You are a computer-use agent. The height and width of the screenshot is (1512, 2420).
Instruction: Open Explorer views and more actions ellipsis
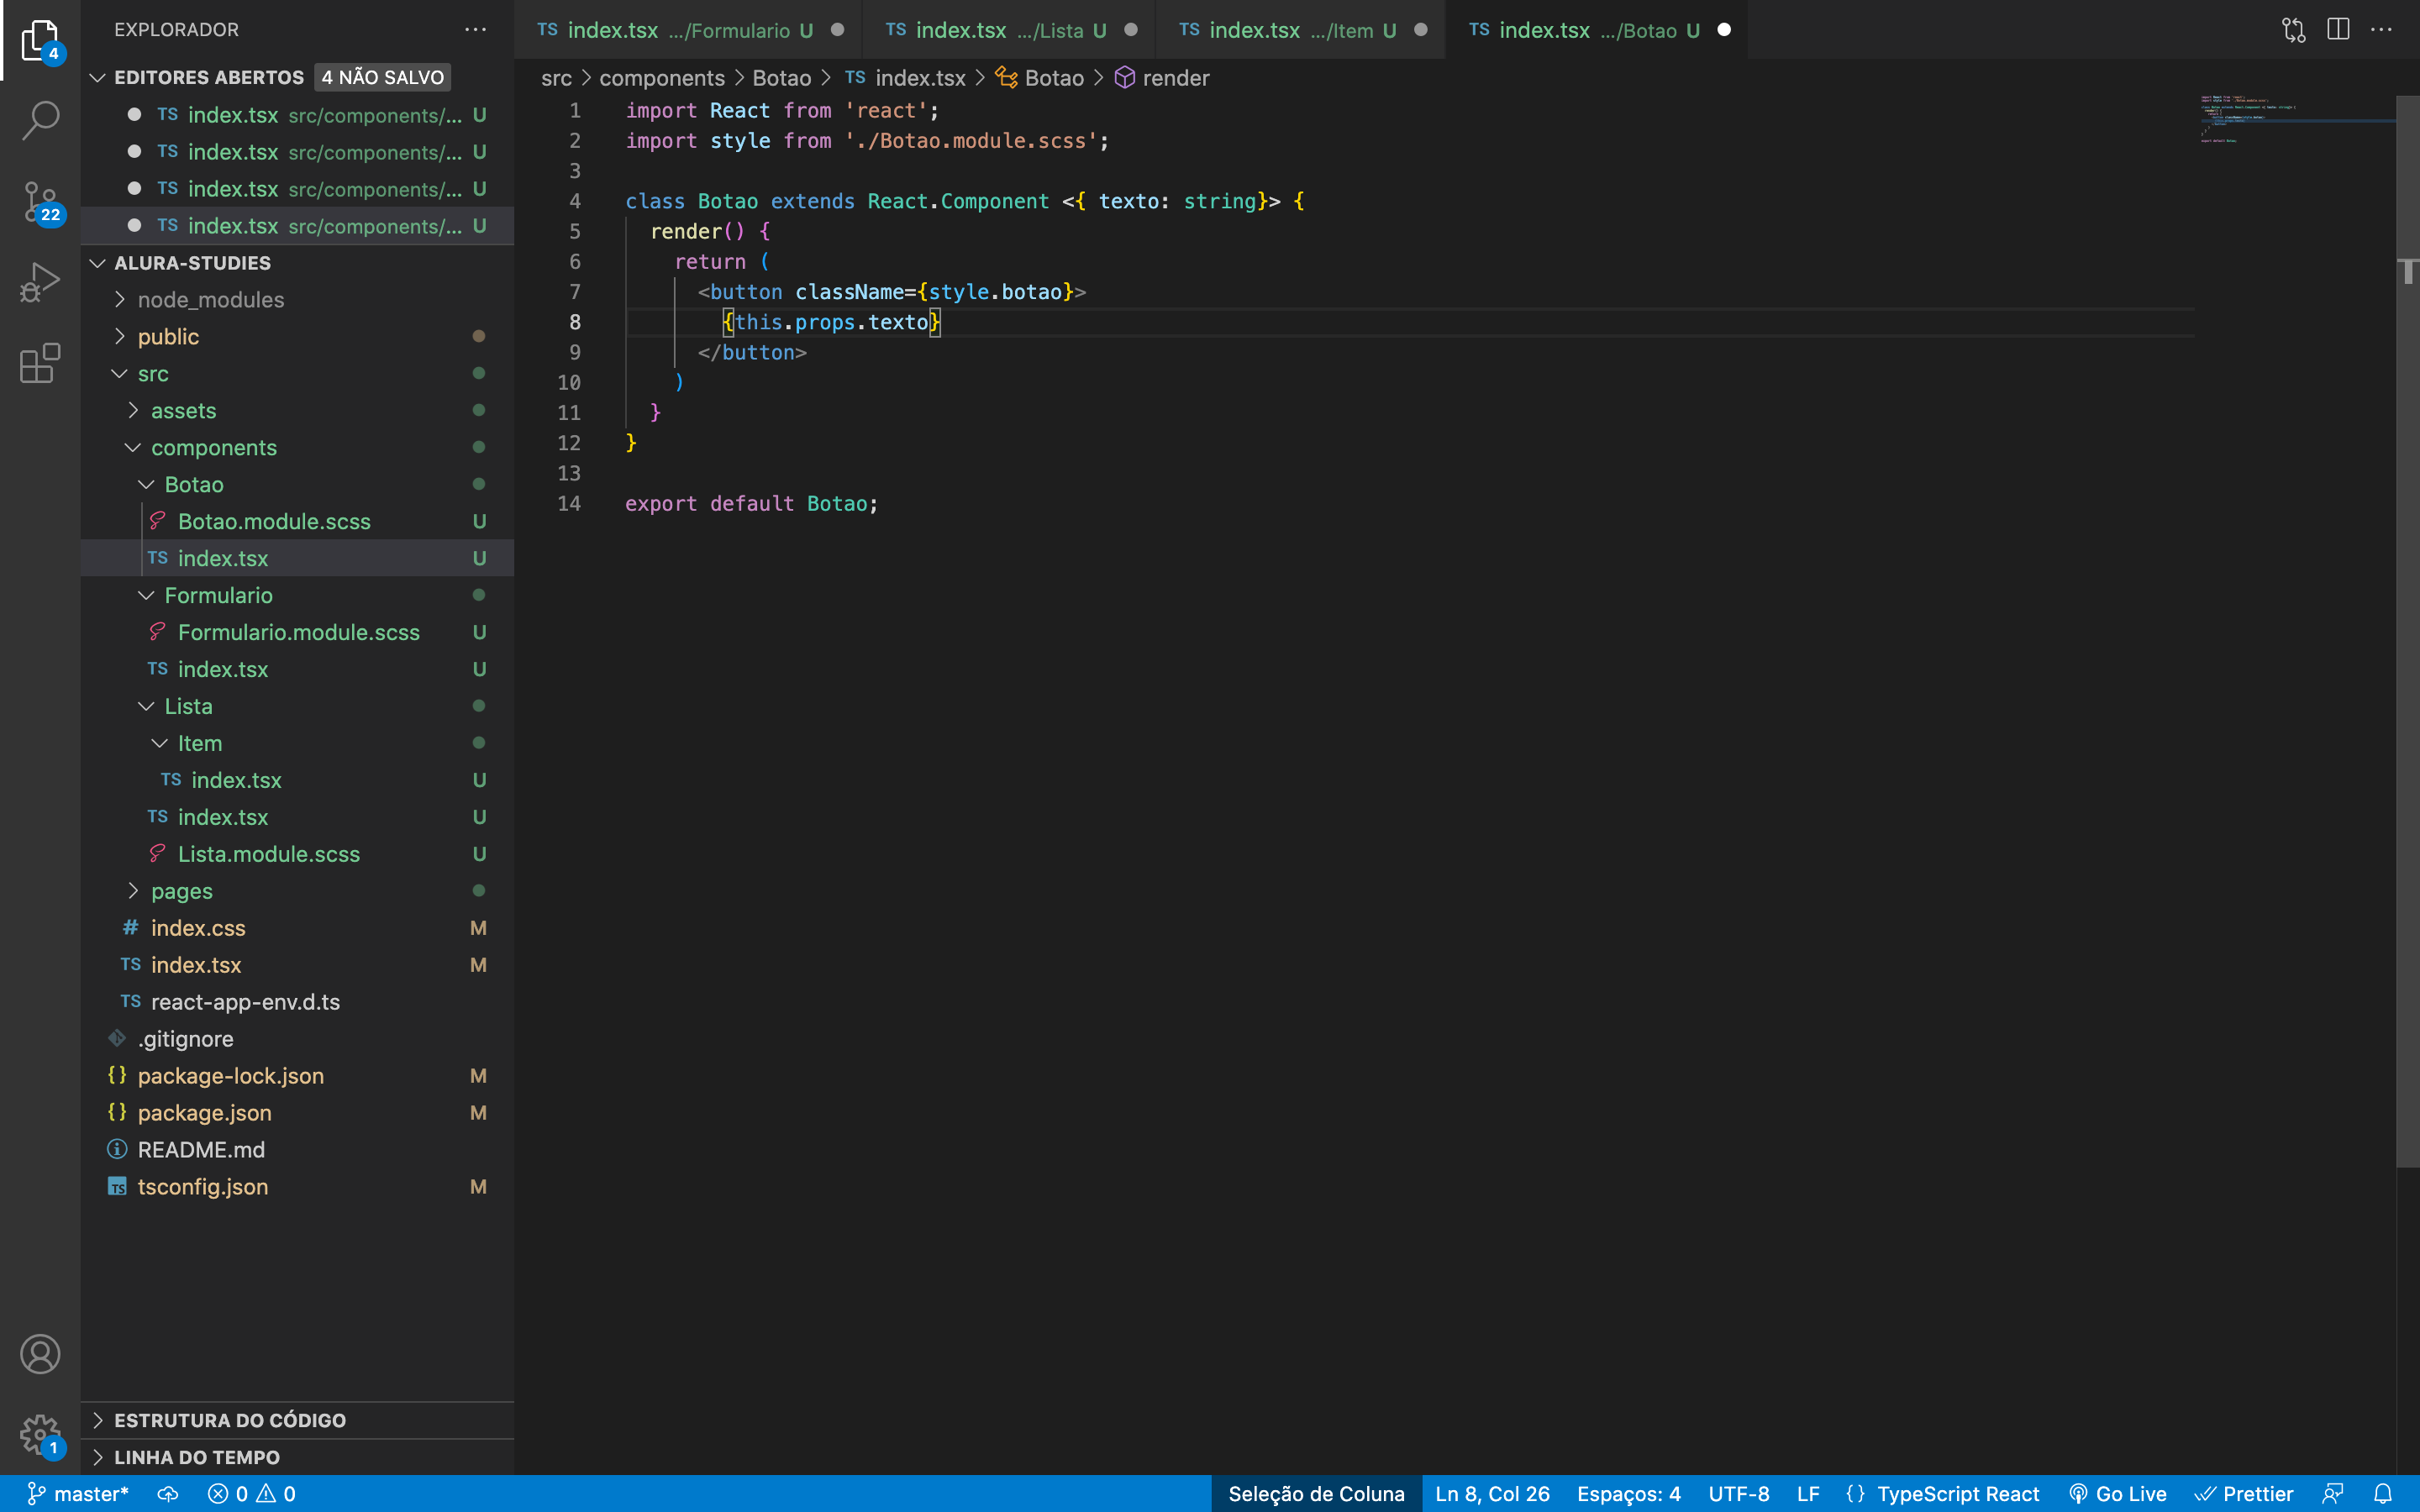click(475, 29)
